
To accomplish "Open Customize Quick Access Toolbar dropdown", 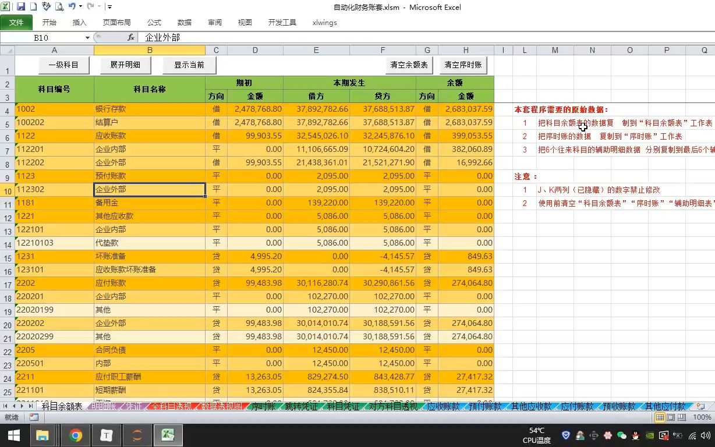I will click(109, 7).
